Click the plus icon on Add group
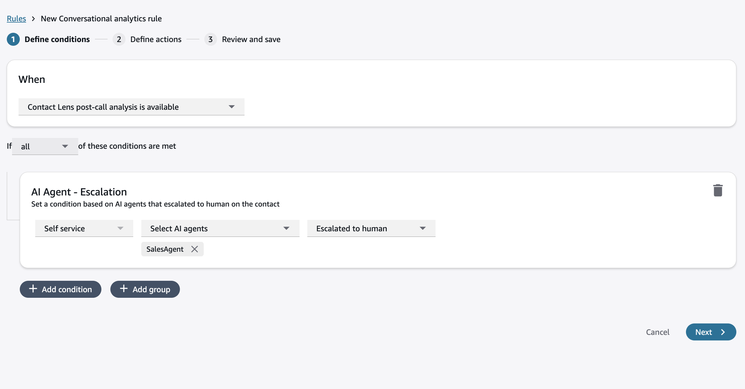This screenshot has height=389, width=745. click(x=124, y=289)
